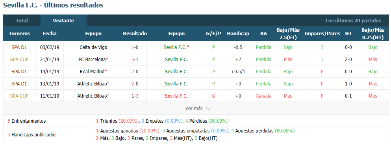This screenshot has height=145, width=391.
Task: Select the Visitante tab
Action: point(63,21)
